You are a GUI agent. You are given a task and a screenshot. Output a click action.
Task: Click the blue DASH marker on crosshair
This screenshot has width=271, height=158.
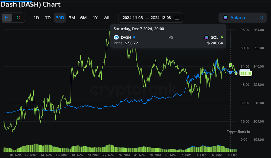point(230,72)
